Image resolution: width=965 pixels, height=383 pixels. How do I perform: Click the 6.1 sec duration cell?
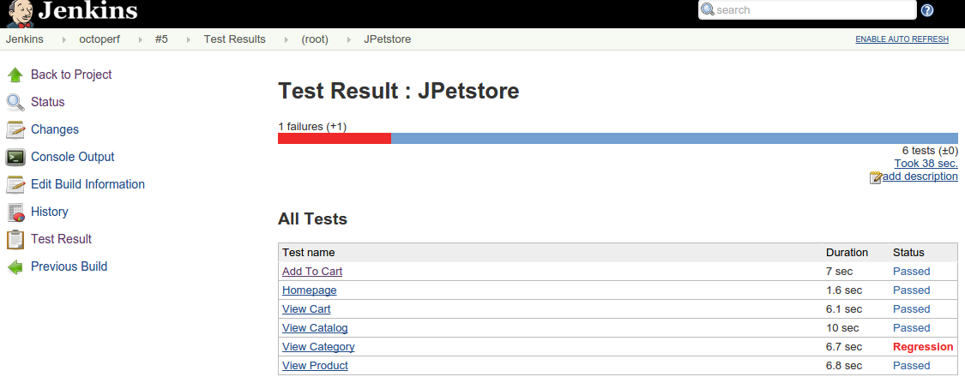844,309
